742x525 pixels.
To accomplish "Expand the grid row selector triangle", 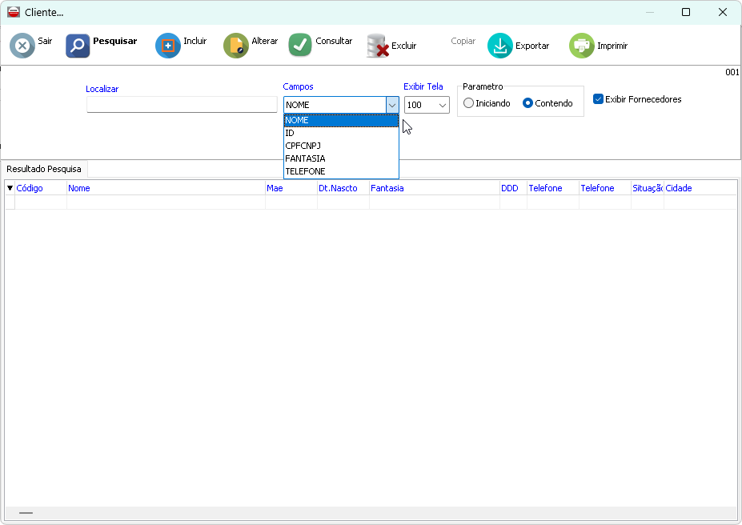I will coord(10,188).
